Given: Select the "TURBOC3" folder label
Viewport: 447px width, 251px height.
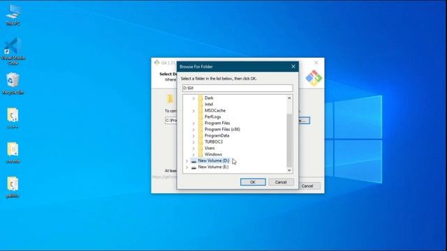Looking at the screenshot, I should click(x=214, y=142).
